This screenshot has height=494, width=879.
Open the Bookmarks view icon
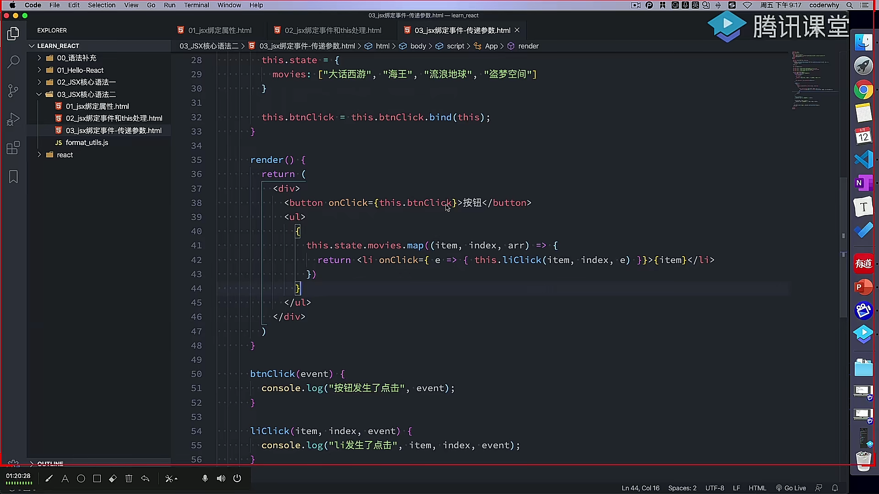13,177
